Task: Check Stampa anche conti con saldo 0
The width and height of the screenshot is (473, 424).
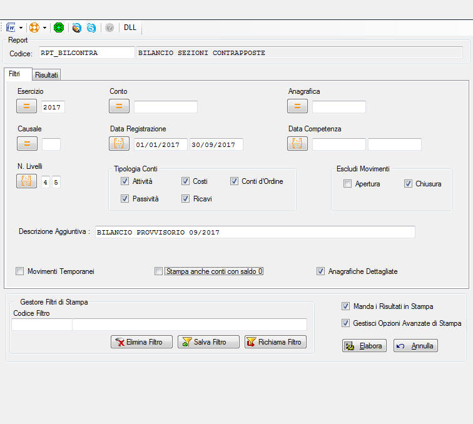Action: 158,271
